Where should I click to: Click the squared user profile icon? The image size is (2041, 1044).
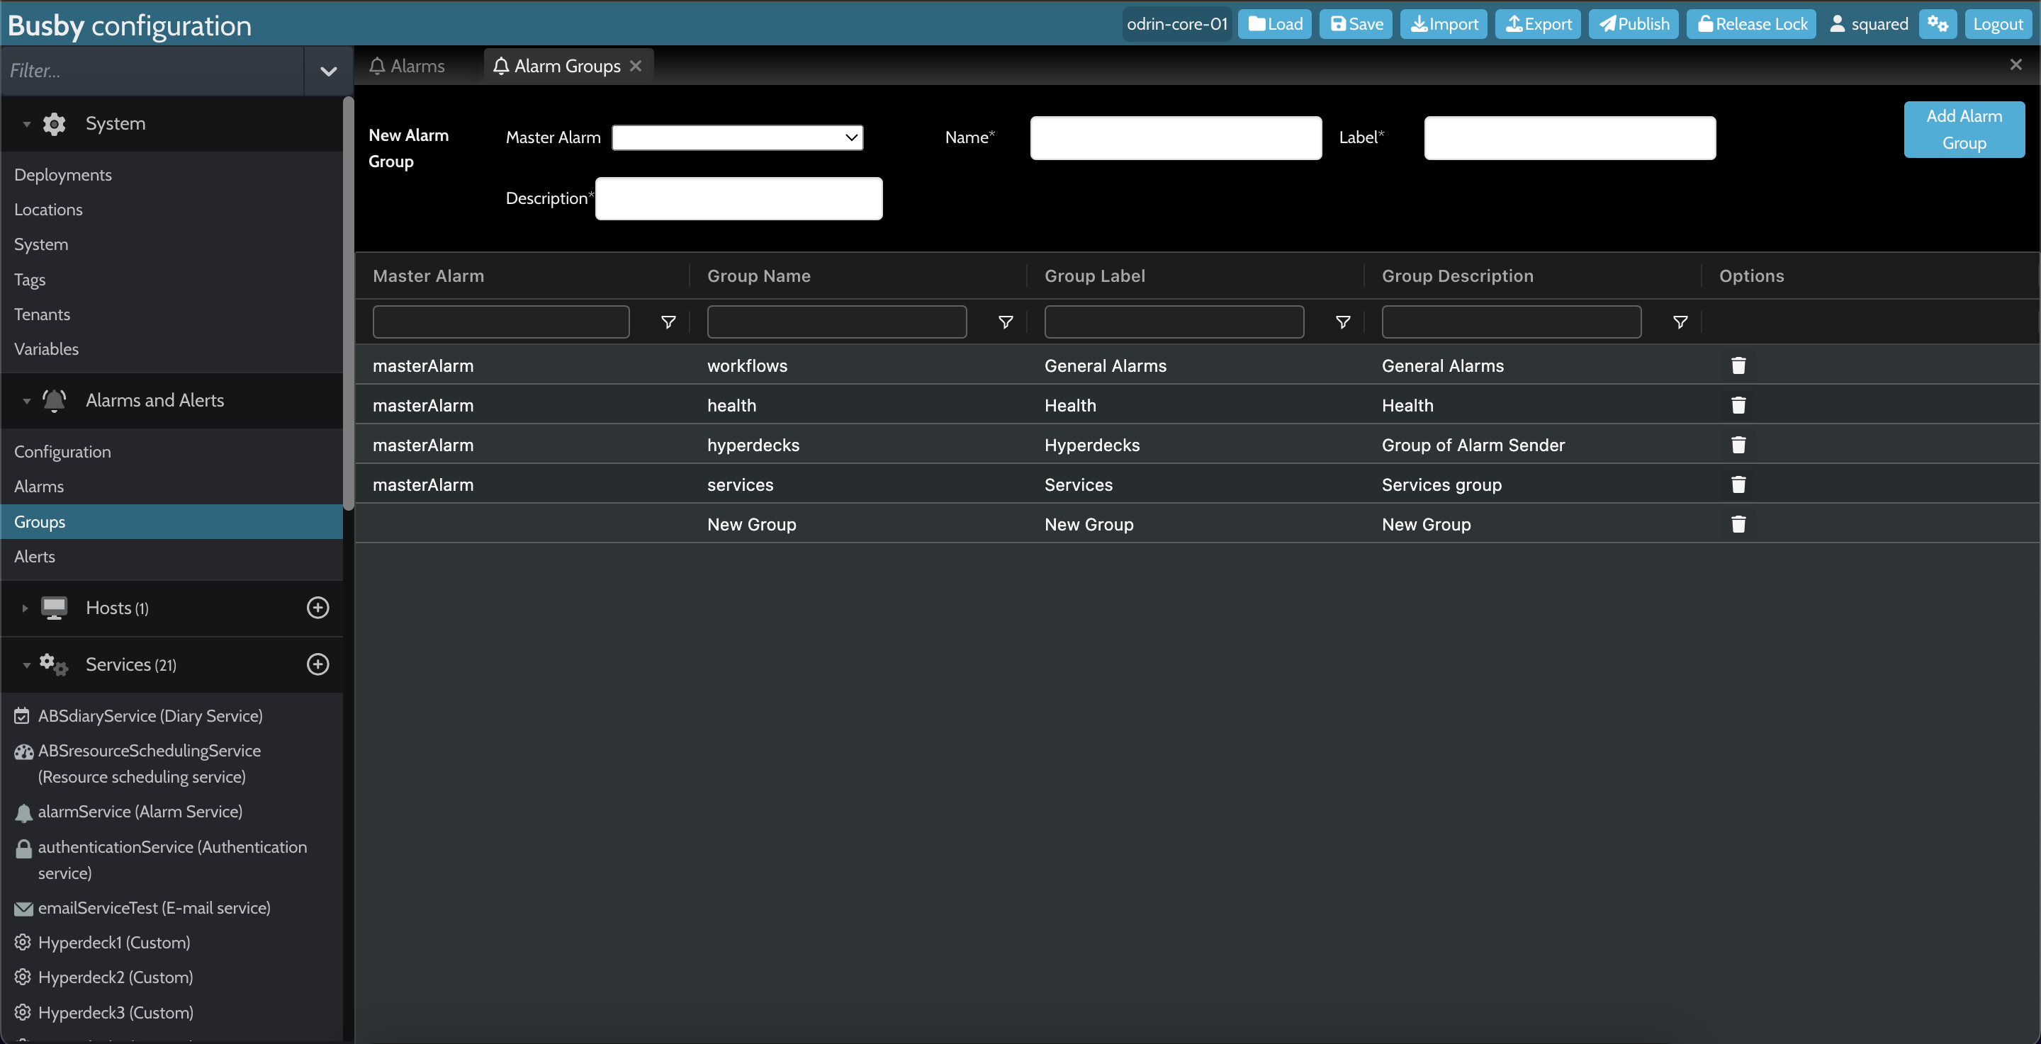click(1838, 24)
